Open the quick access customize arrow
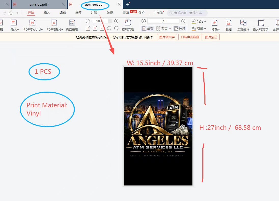Screen dimensions: 279x201 [x=17, y=13]
